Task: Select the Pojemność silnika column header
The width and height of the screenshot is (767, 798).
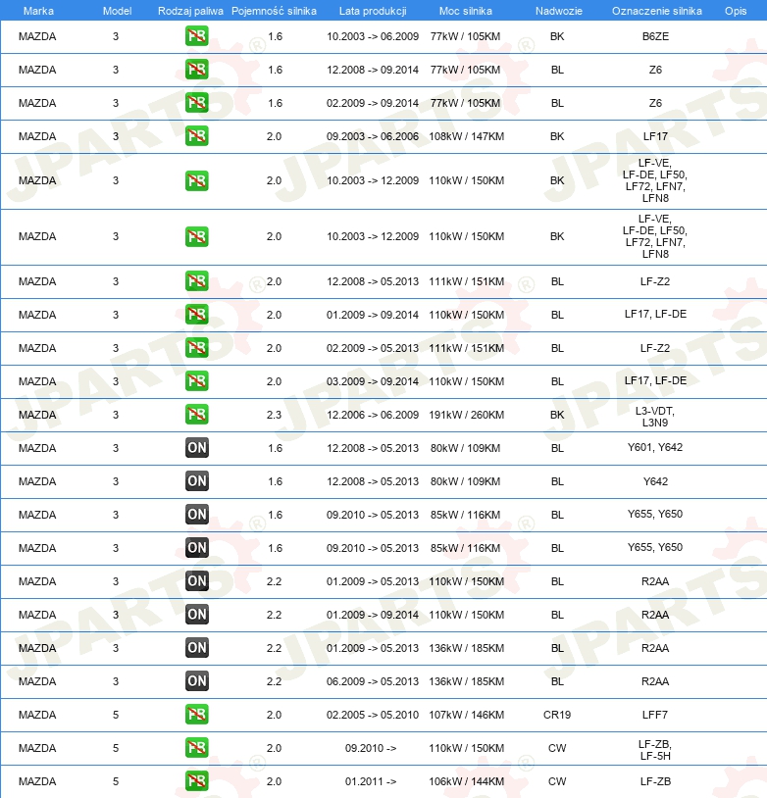Action: click(x=274, y=10)
